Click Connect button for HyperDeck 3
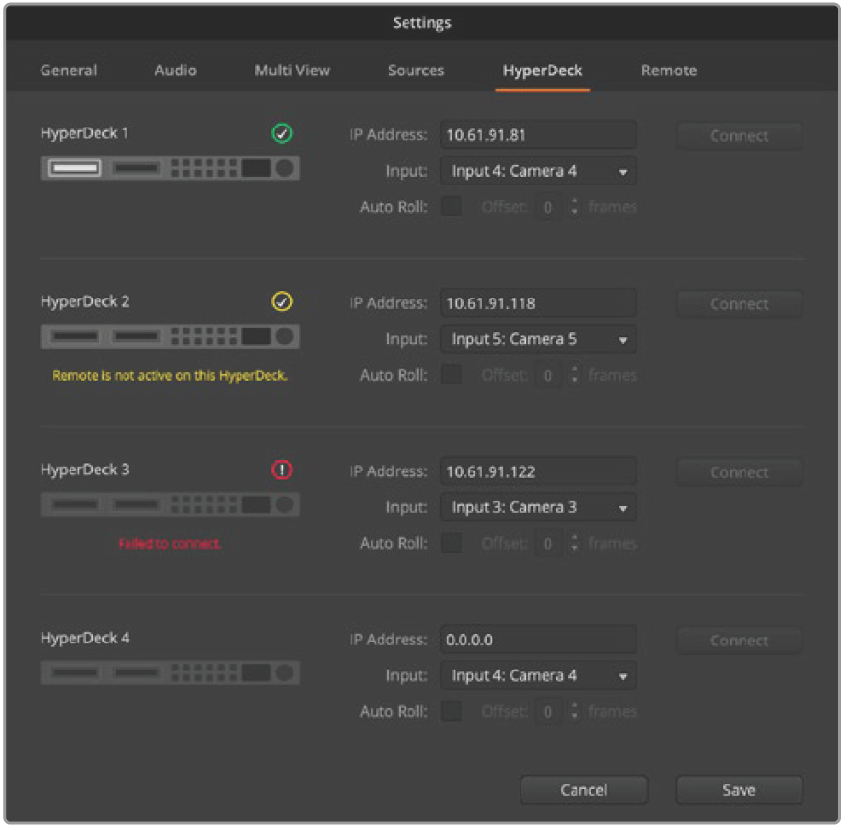Screen dimensions: 844x827 pos(739,472)
